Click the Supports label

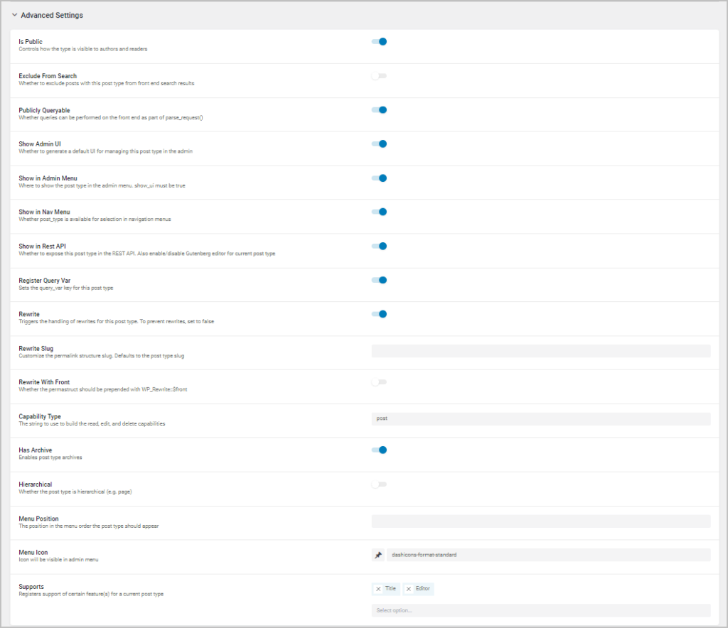click(x=31, y=587)
